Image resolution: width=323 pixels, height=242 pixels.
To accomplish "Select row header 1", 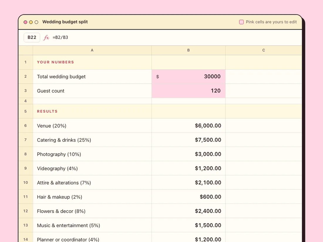I will [x=26, y=62].
